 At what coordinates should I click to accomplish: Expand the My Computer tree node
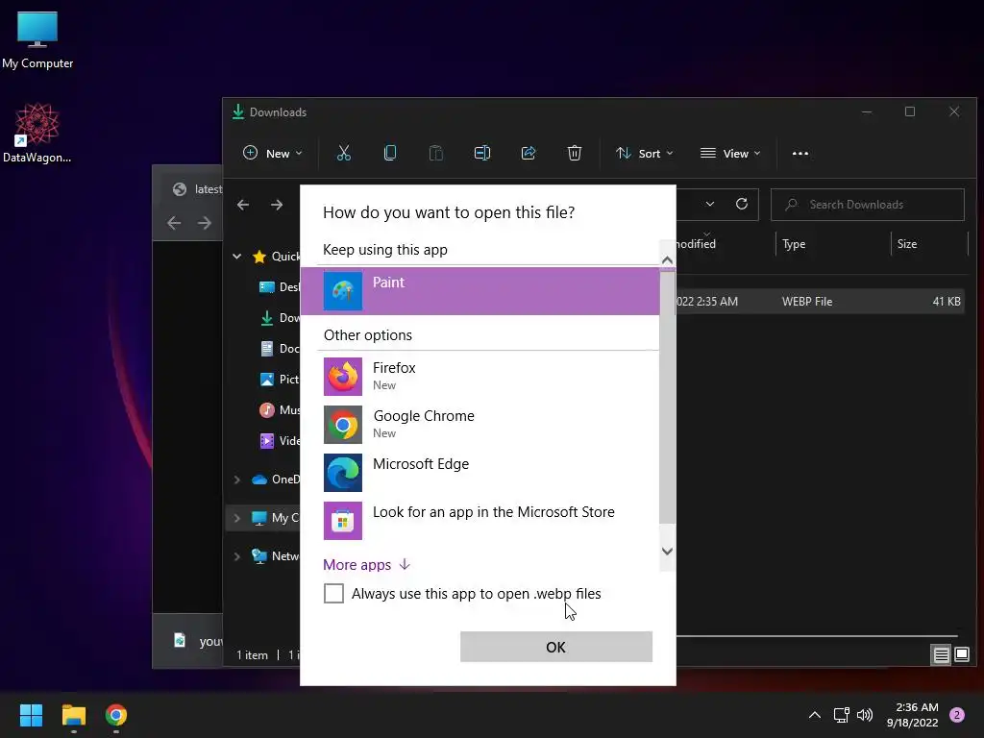click(237, 518)
